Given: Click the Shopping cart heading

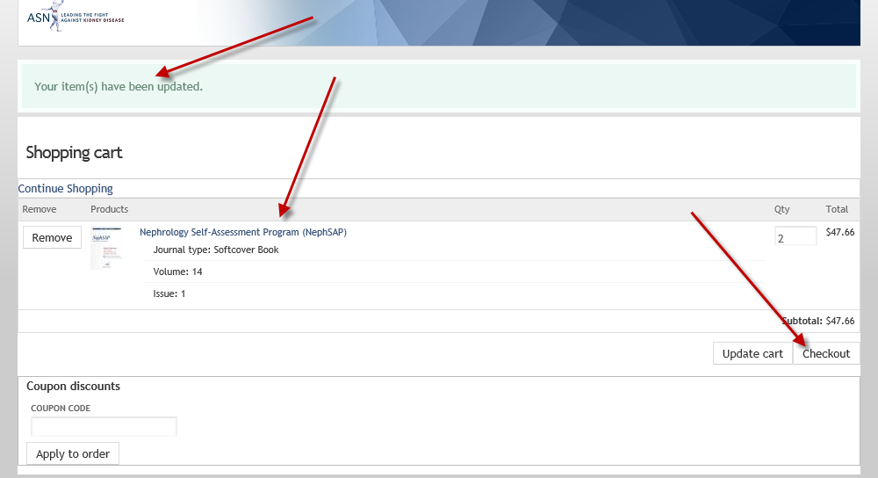Looking at the screenshot, I should tap(74, 153).
